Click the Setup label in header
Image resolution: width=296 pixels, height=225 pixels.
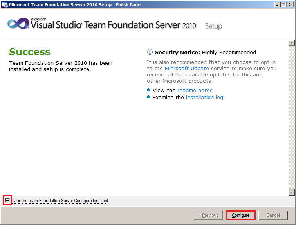pyautogui.click(x=214, y=26)
